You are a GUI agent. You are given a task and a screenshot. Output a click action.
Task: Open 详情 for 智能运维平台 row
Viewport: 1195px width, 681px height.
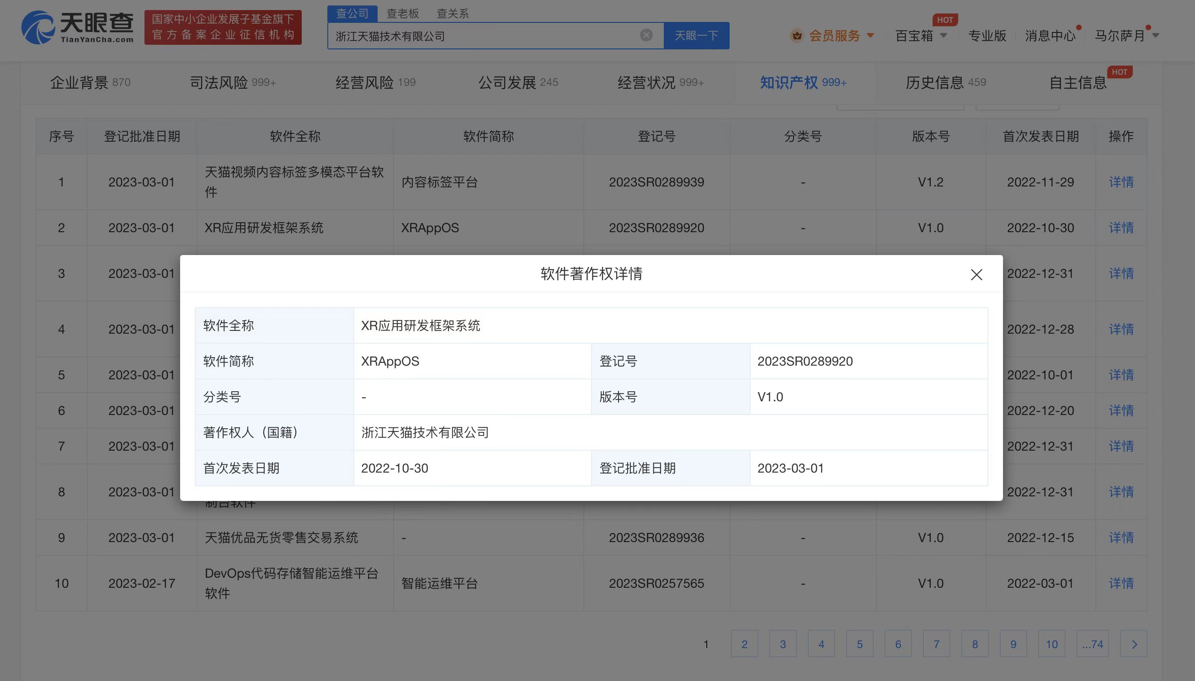coord(1121,584)
